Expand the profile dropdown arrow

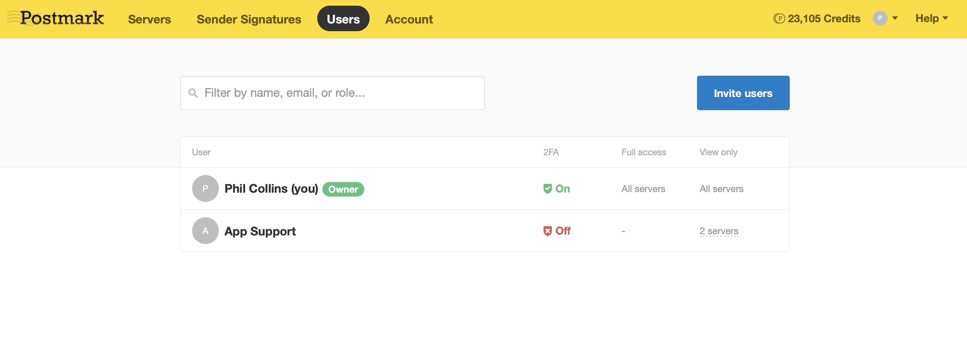click(895, 18)
